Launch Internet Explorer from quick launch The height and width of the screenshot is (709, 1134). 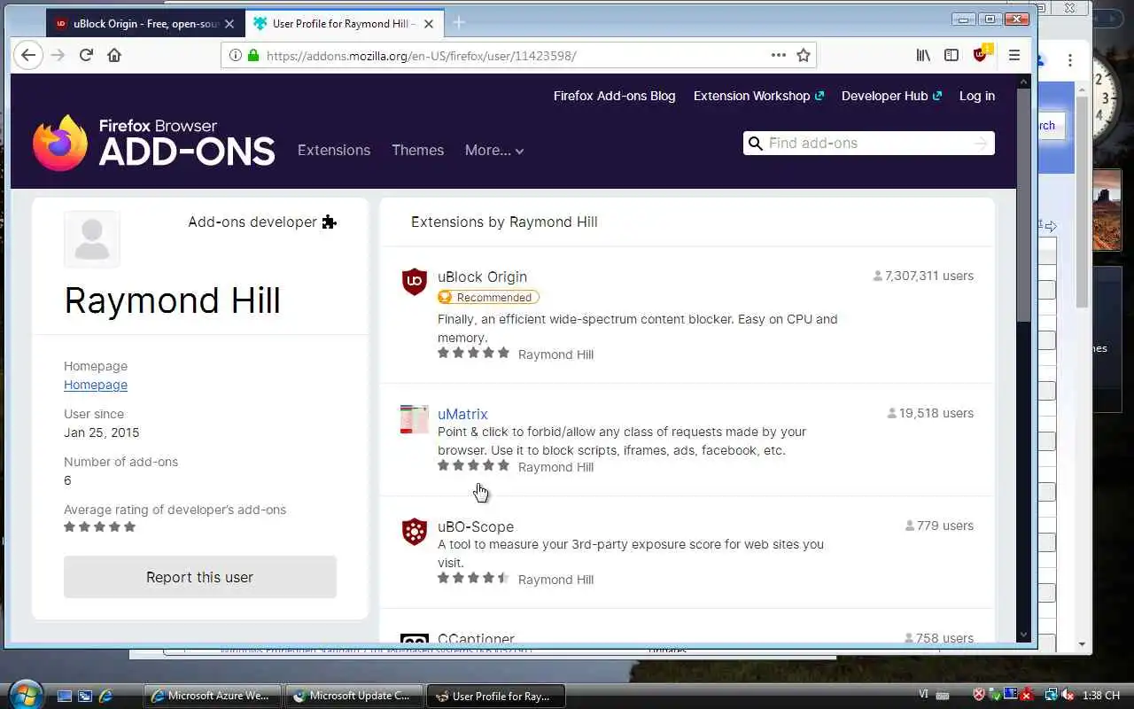105,696
